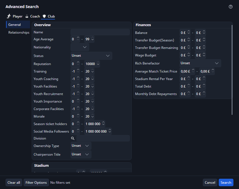This screenshot has height=189, width=239.
Task: Click the Training minimum -1 stepper
Action: coord(75,71)
